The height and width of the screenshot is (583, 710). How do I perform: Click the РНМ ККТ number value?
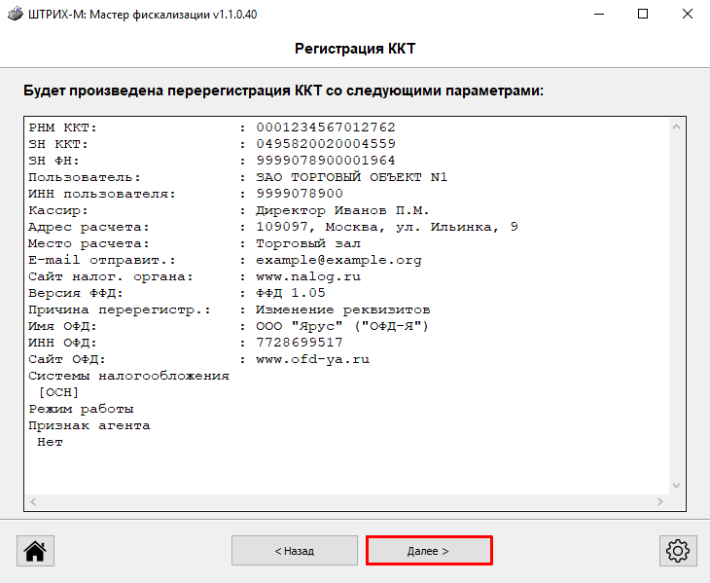pos(326,128)
